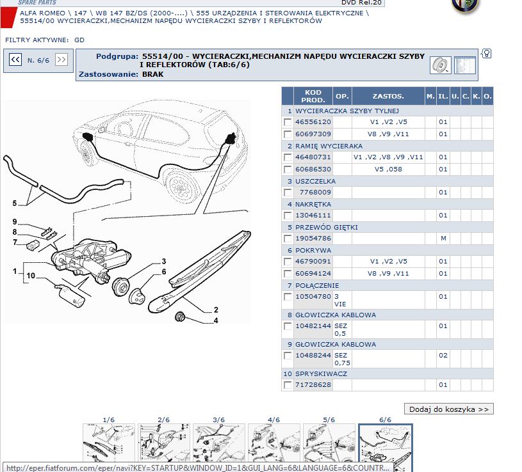Click callout number 7 in the diagram
This screenshot has height=472, width=522.
coord(15,242)
